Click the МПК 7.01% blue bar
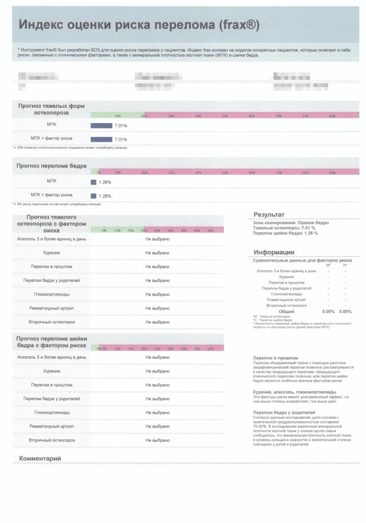 point(101,126)
